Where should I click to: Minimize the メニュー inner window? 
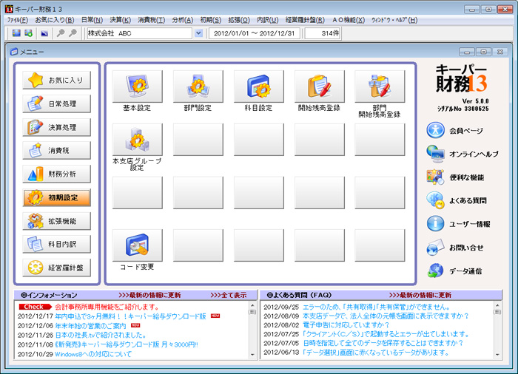467,52
